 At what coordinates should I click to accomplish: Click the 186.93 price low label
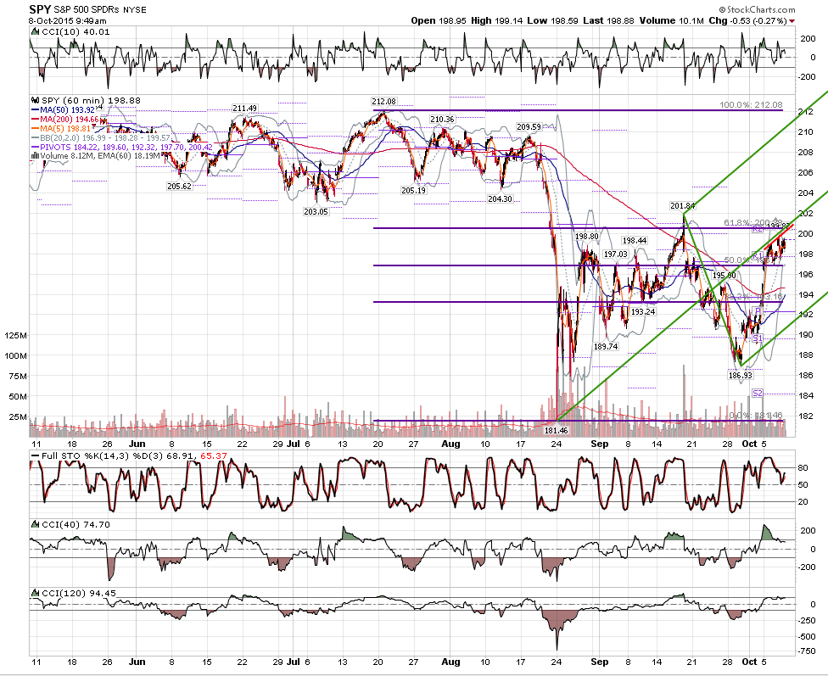click(x=741, y=375)
